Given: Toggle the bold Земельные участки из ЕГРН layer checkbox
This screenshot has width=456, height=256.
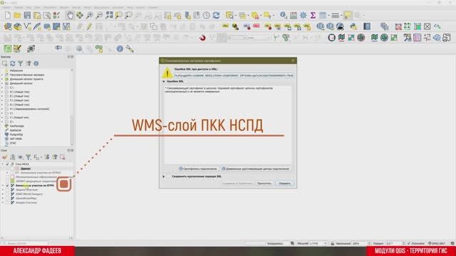Looking at the screenshot, I should coord(8,185).
